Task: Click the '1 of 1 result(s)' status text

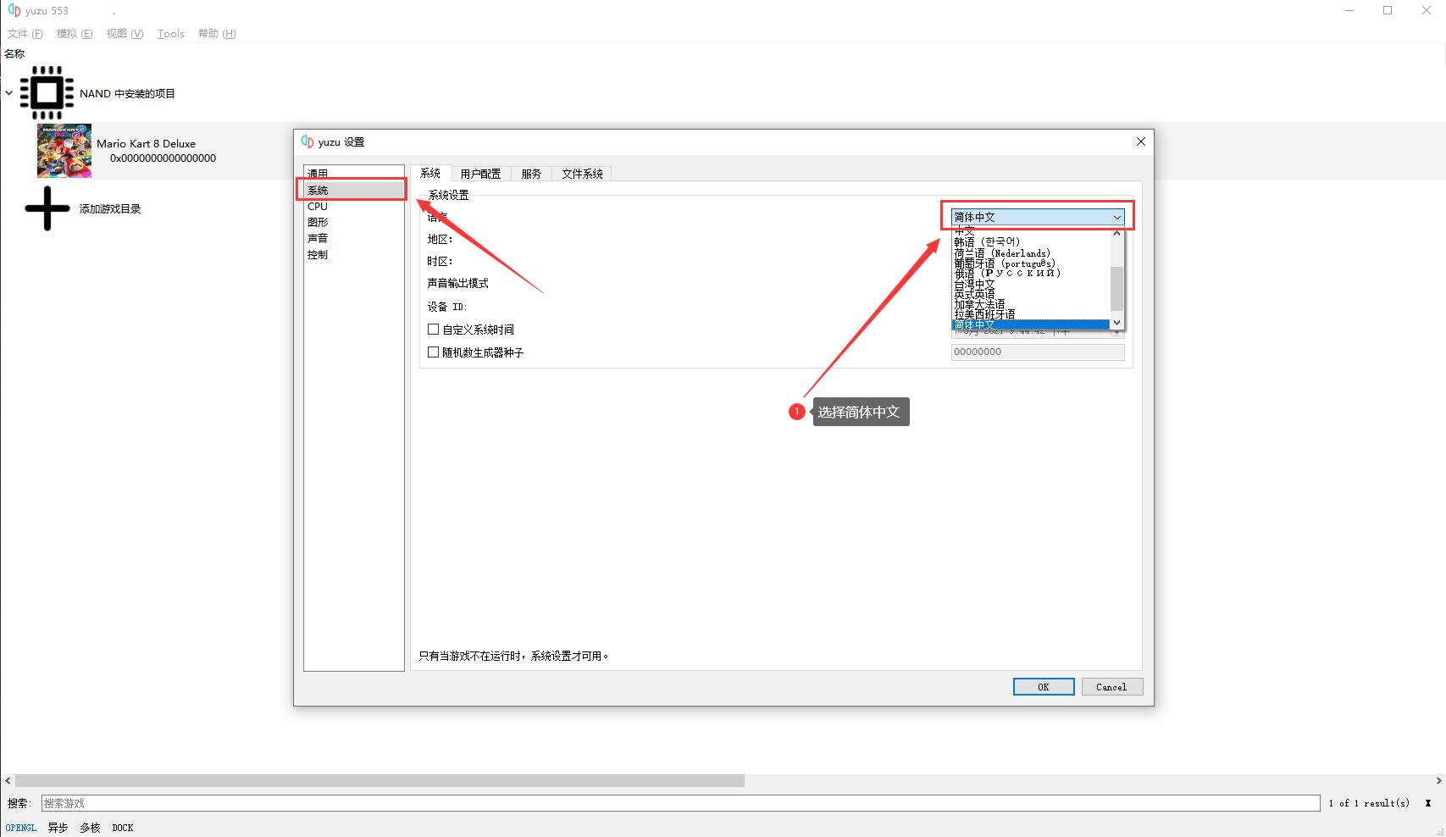Action: point(1369,803)
